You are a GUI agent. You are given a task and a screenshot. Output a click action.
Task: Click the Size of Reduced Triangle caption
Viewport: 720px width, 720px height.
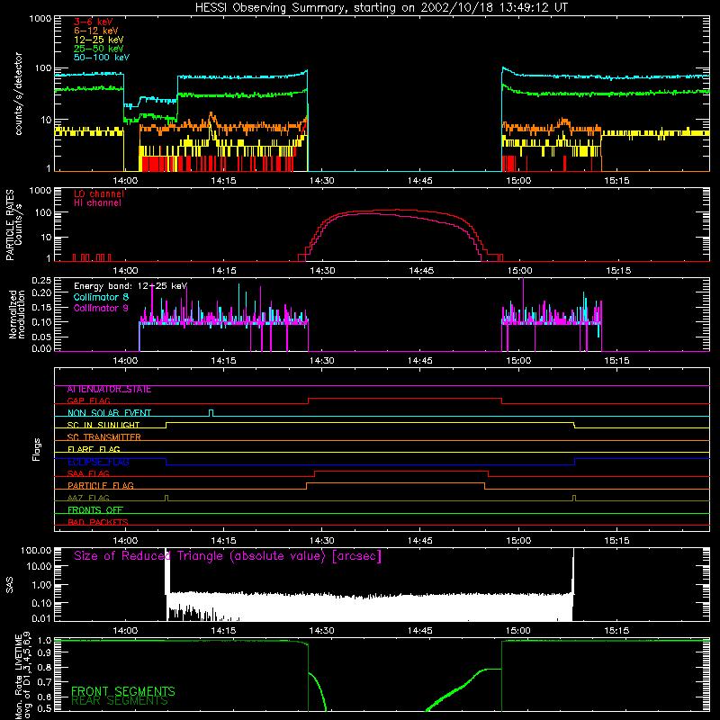pyautogui.click(x=228, y=556)
